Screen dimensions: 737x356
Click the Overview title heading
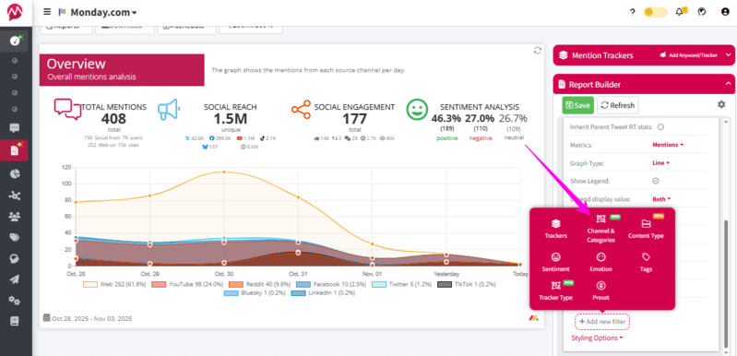pos(77,64)
